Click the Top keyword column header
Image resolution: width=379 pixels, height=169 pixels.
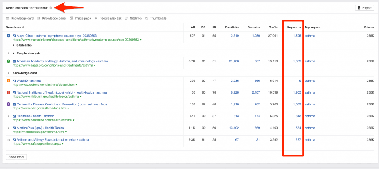313,27
